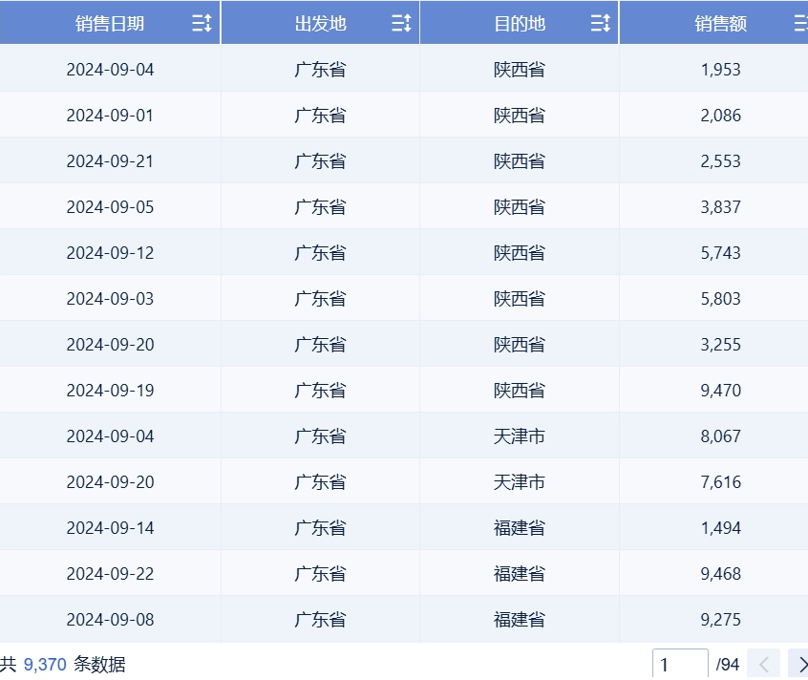The image size is (808, 680).
Task: Select sales value 1,953
Action: coord(720,70)
